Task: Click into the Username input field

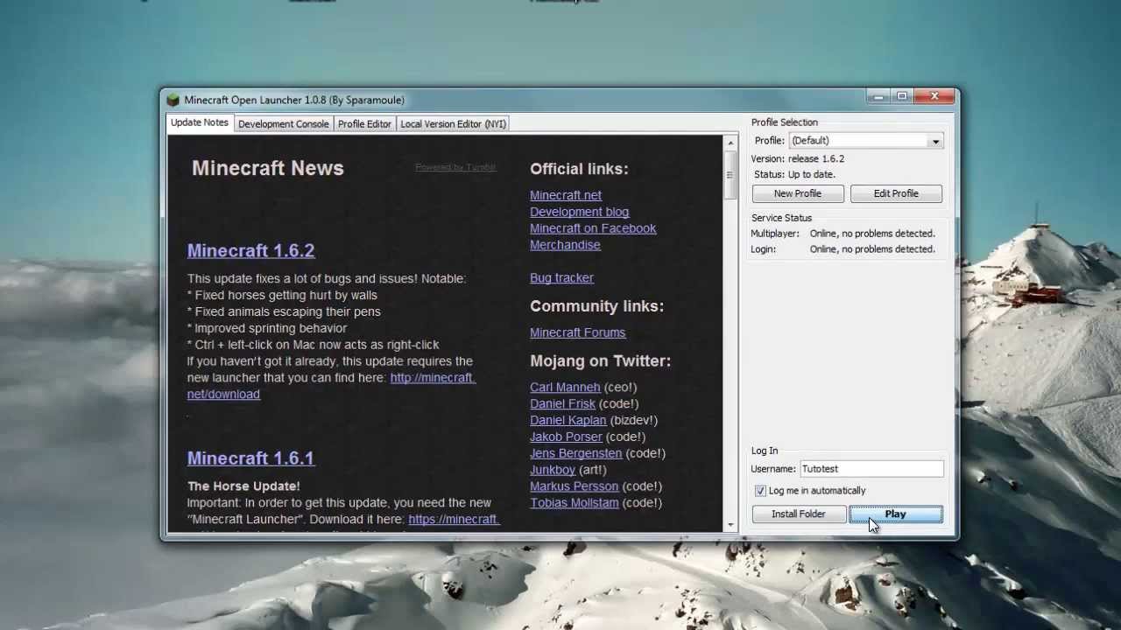Action: point(871,469)
